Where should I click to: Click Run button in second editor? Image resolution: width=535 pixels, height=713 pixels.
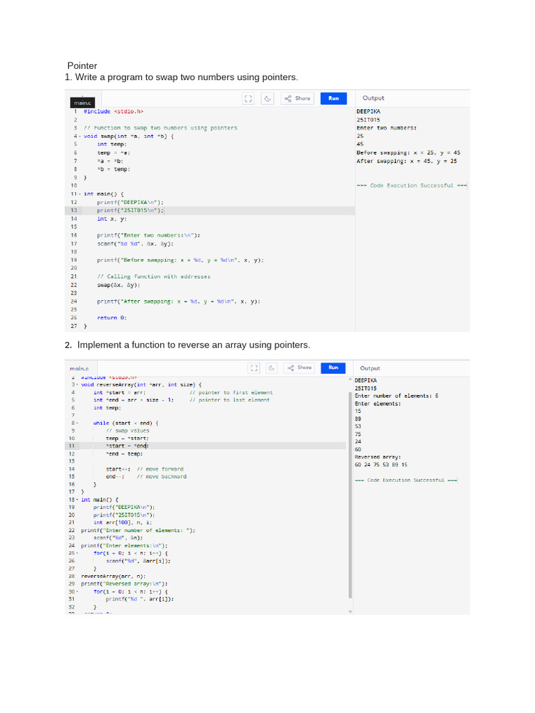click(x=333, y=368)
